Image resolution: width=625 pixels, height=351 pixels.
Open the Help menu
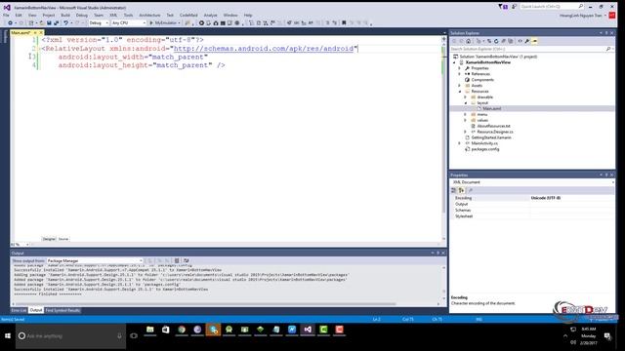(x=248, y=16)
